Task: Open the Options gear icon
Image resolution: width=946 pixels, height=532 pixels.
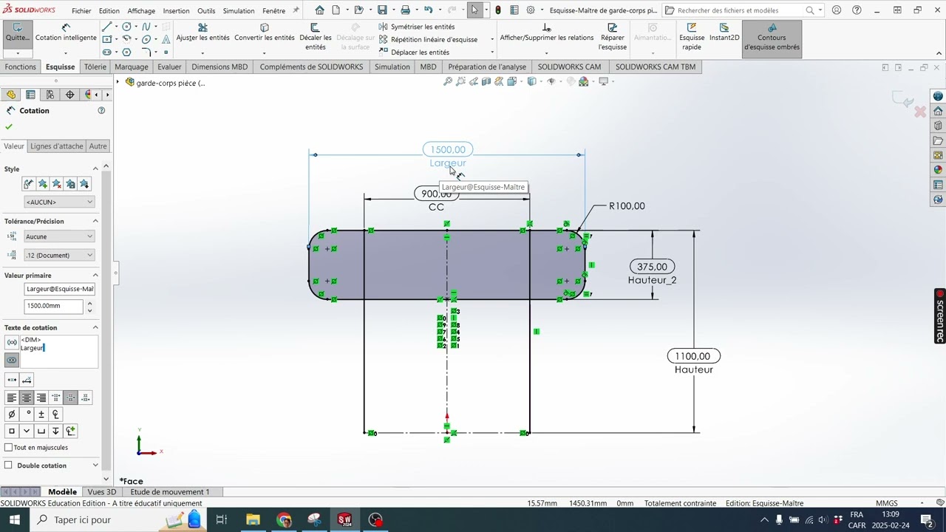Action: (x=531, y=10)
